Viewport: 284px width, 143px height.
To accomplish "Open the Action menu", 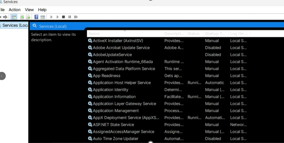I will click(15, 10).
